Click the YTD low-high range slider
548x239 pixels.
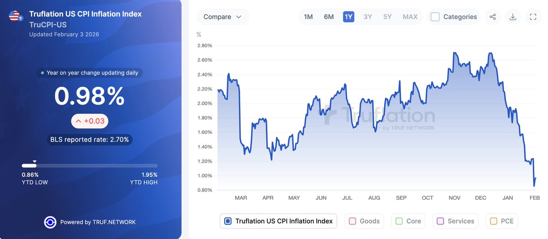(x=90, y=165)
